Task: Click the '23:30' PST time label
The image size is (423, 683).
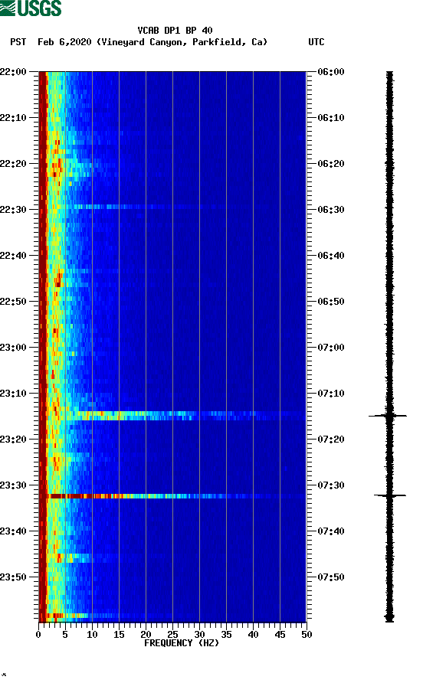Action: coord(13,485)
